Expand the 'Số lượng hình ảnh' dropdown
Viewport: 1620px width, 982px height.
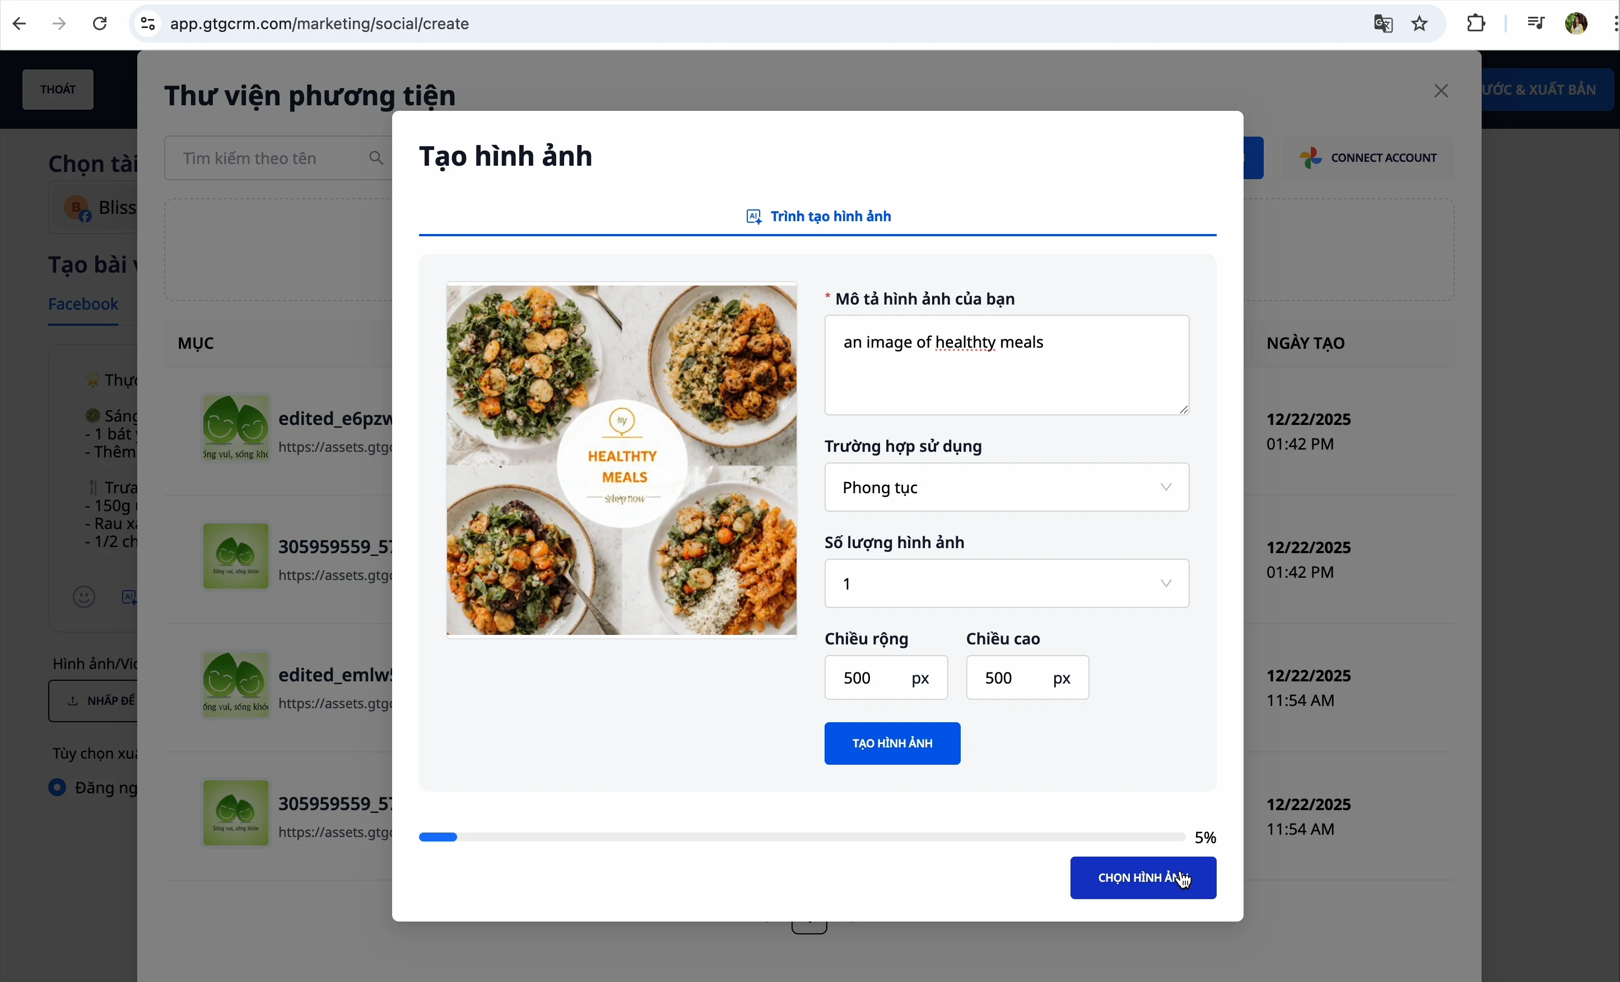1006,584
